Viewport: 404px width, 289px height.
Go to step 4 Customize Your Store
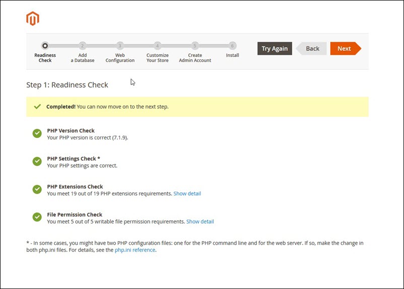(158, 46)
